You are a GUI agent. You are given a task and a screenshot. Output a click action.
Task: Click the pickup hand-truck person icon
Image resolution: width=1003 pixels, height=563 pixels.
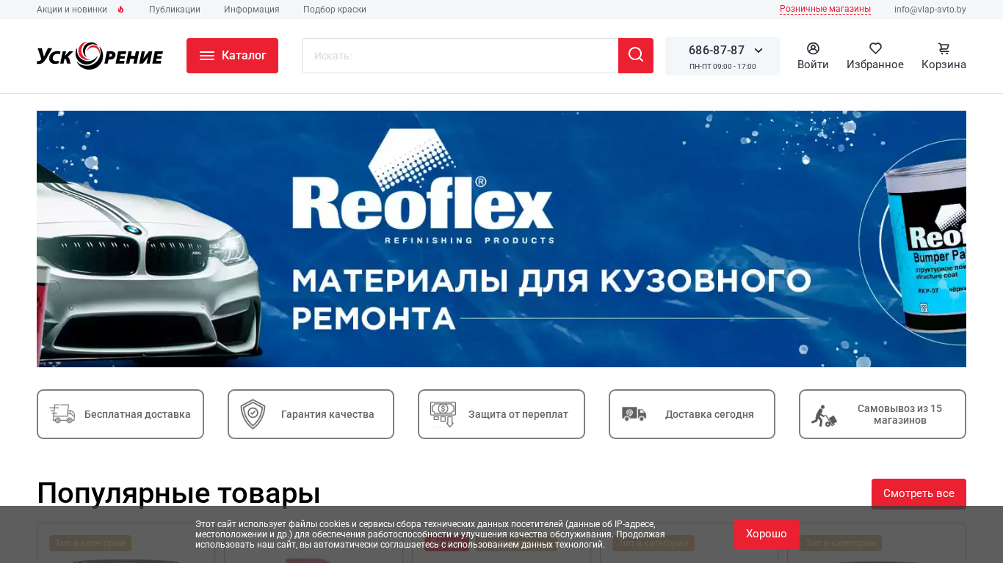824,416
